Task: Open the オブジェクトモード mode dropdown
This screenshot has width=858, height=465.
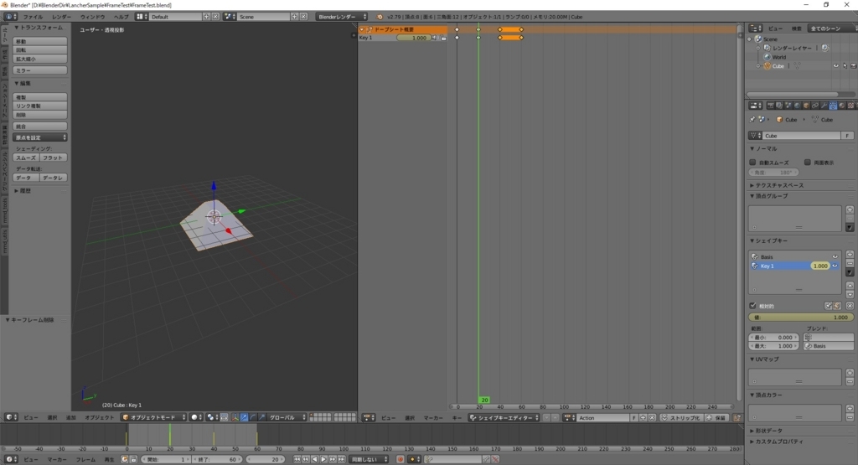Action: pyautogui.click(x=154, y=417)
